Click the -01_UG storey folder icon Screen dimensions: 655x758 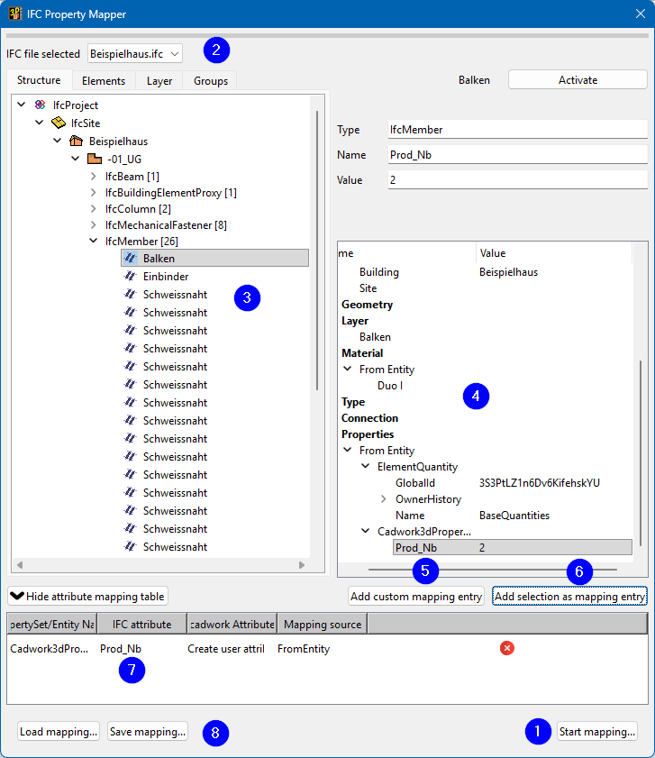point(94,160)
